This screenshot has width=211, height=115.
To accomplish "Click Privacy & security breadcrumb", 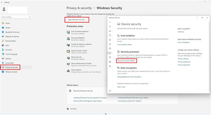I will (79, 8).
